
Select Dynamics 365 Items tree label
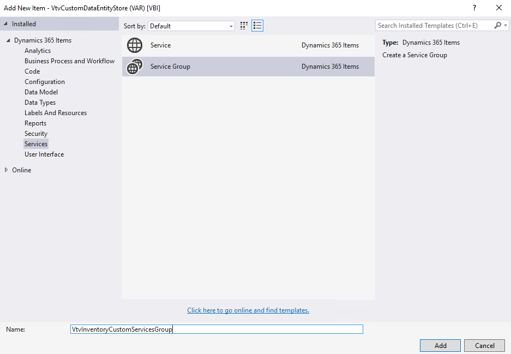[43, 40]
